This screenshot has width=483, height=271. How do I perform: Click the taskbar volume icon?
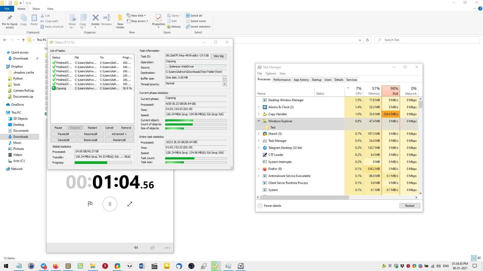click(438, 266)
